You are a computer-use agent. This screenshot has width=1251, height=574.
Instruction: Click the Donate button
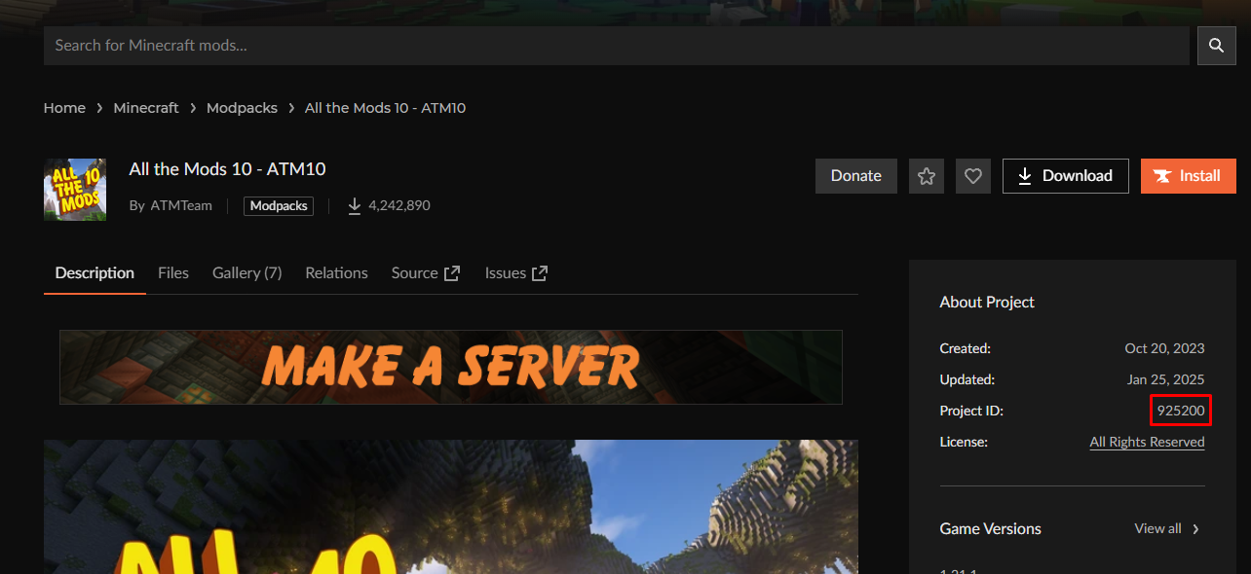point(855,176)
